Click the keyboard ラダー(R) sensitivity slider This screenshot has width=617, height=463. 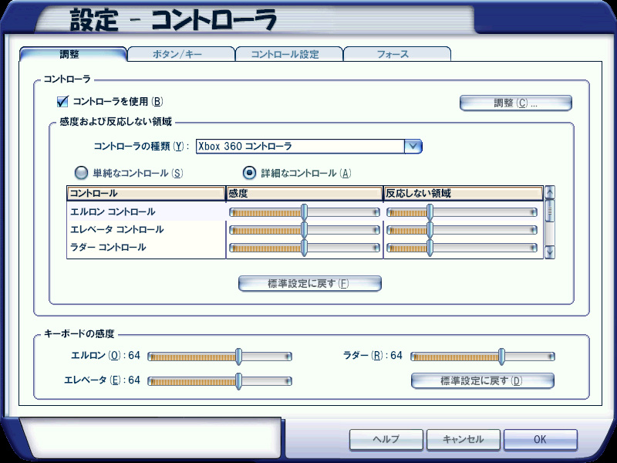[x=483, y=357]
